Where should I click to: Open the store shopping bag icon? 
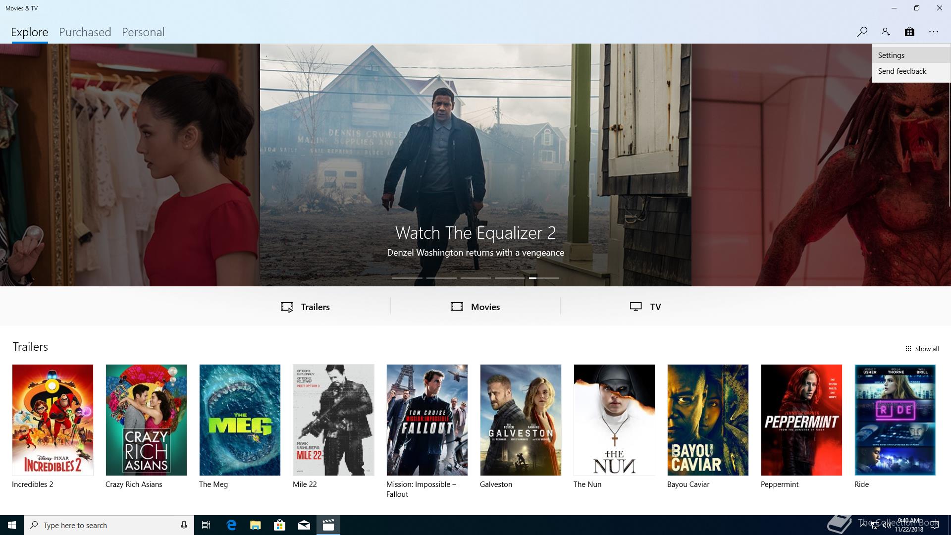point(909,32)
